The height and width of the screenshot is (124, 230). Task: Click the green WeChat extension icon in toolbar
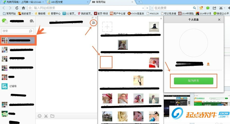(208, 8)
